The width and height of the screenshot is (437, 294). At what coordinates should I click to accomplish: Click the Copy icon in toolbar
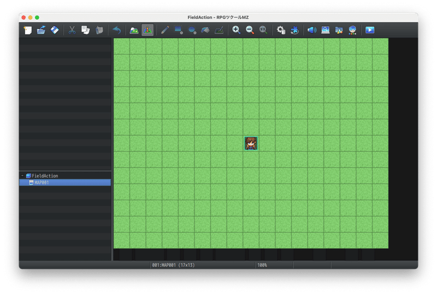tap(86, 30)
